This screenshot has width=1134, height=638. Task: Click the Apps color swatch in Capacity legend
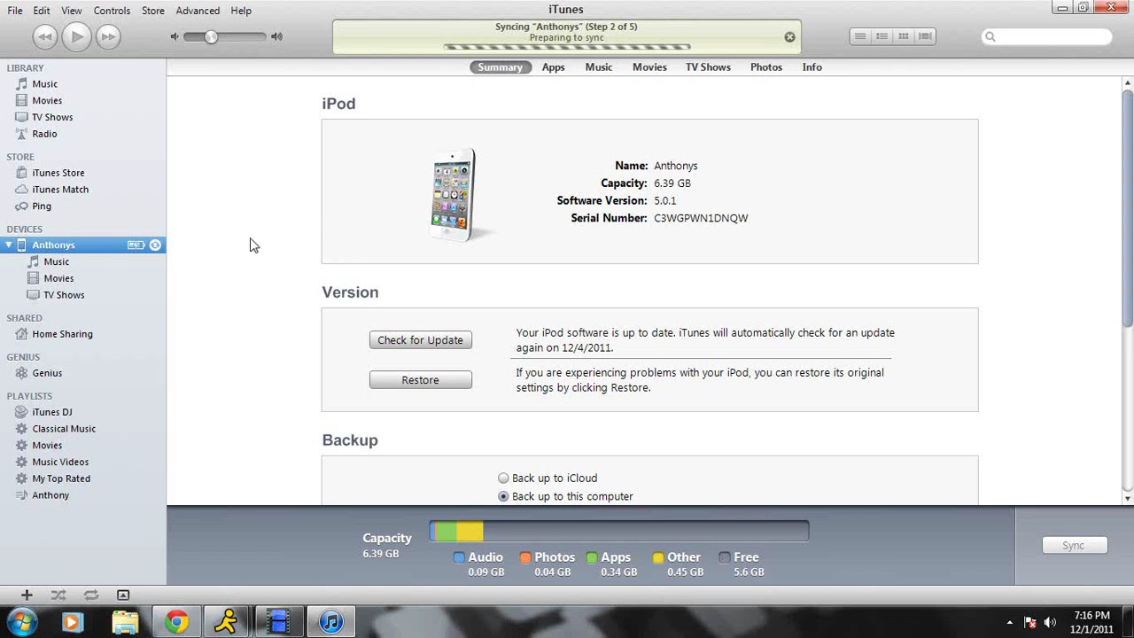coord(592,557)
